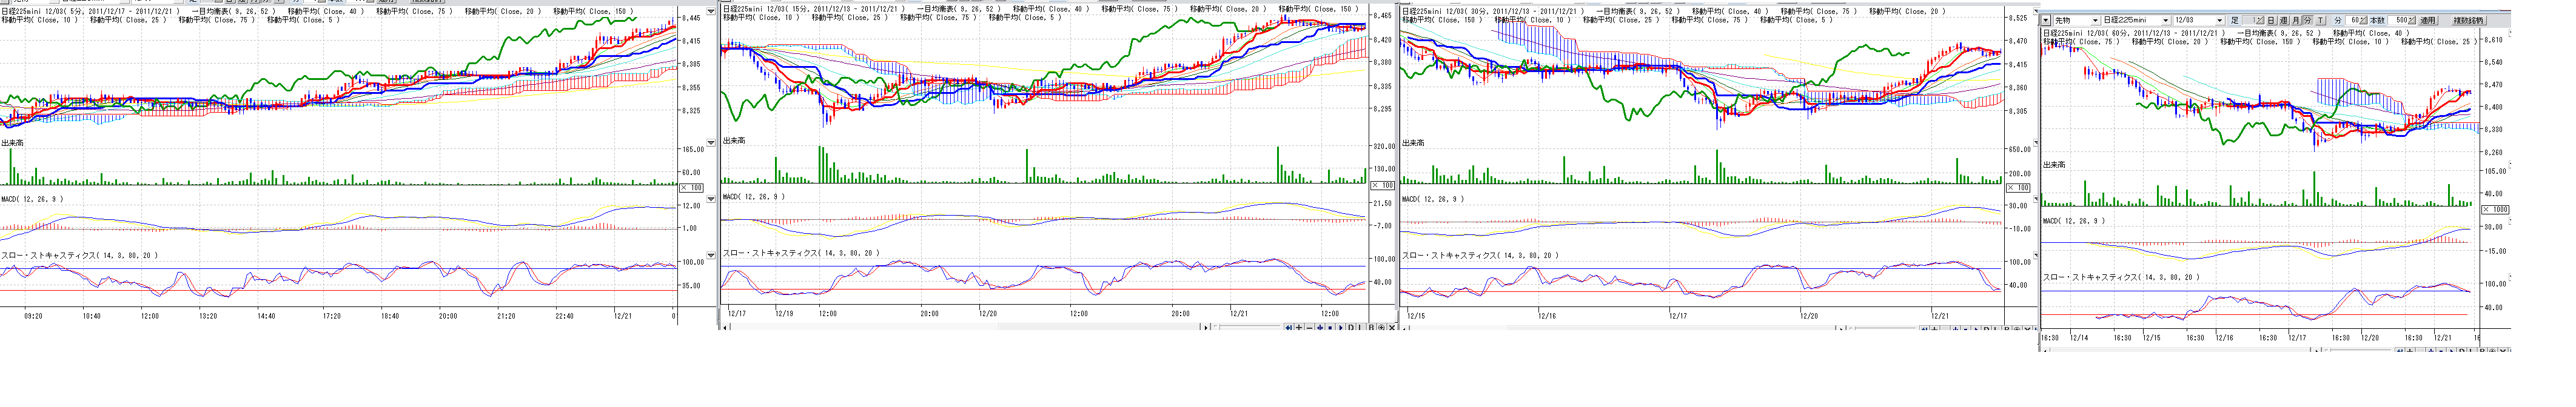Click the jump-to-start arrow icon below 15-minute chart
This screenshot has width=2576, height=407.
1289,328
